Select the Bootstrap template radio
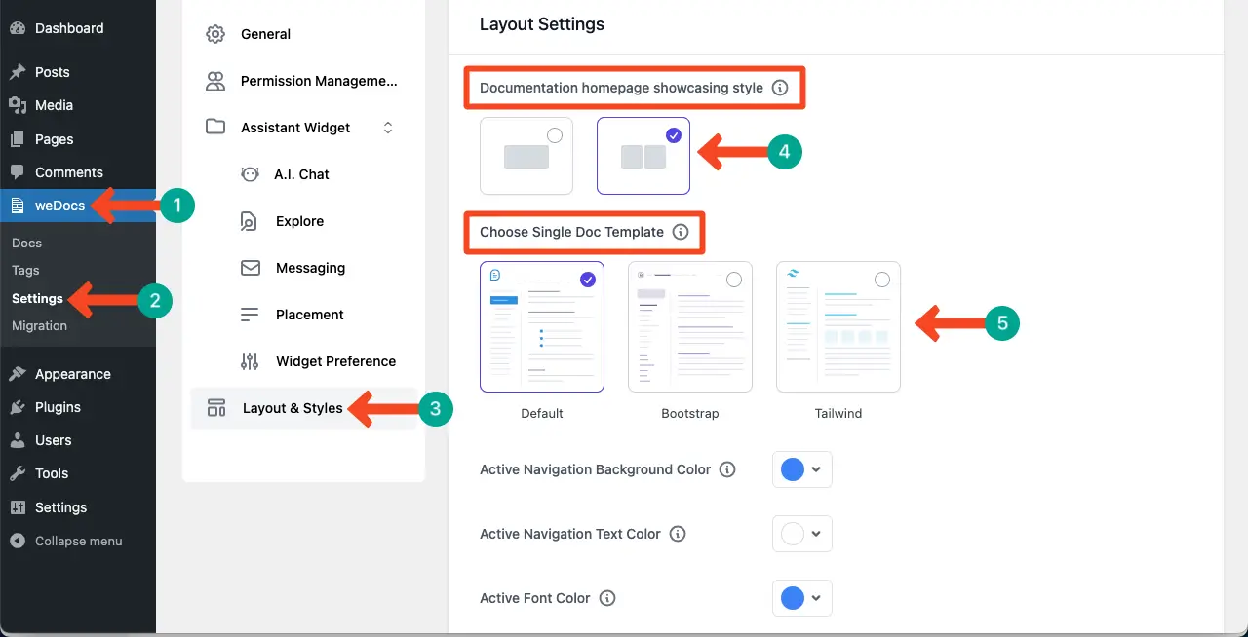This screenshot has height=637, width=1248. pyautogui.click(x=734, y=280)
